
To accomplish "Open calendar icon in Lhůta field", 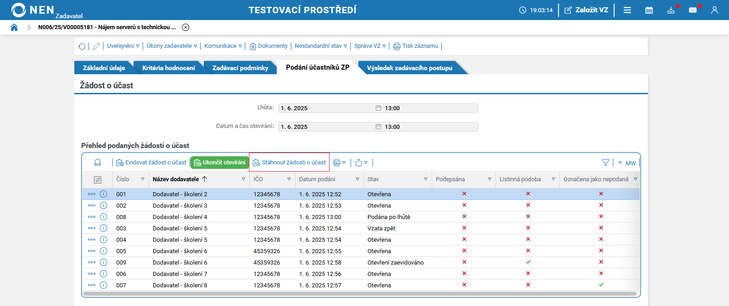I will click(378, 108).
